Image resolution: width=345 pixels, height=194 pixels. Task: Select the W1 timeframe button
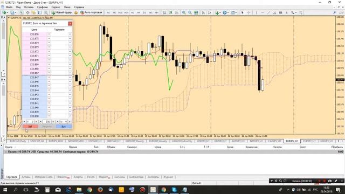point(150,13)
